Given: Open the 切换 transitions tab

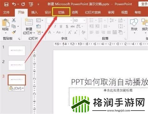Looking at the screenshot, I should [x=61, y=12].
